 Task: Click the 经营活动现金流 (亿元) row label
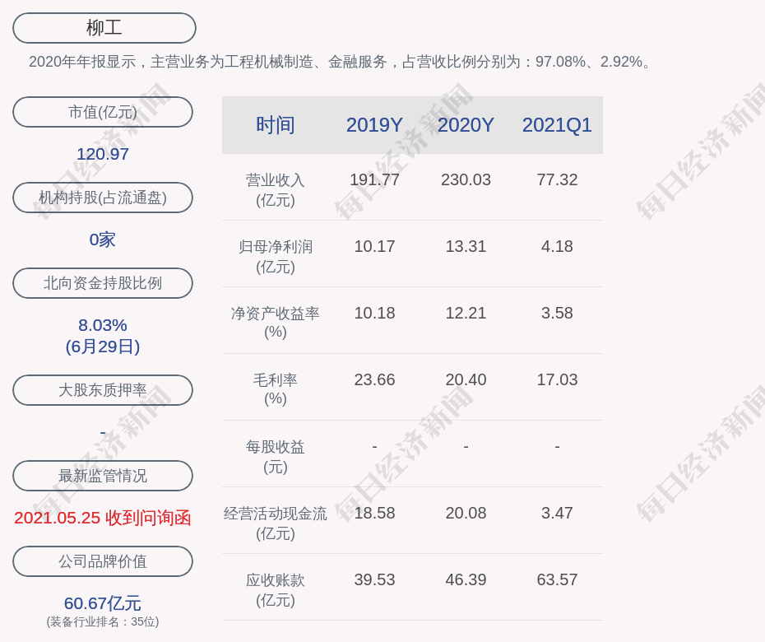pos(276,523)
